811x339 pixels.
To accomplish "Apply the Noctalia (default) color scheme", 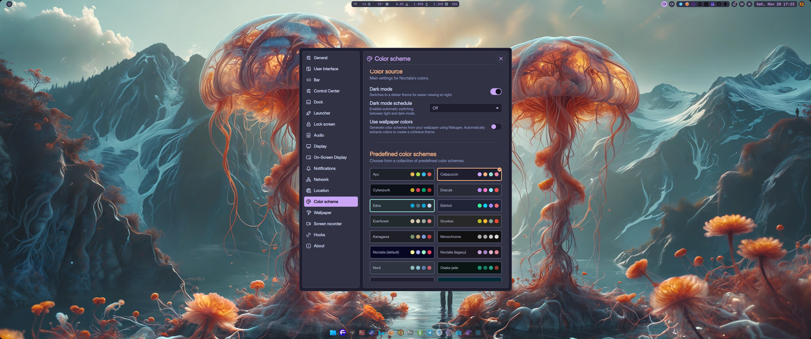I will click(402, 253).
